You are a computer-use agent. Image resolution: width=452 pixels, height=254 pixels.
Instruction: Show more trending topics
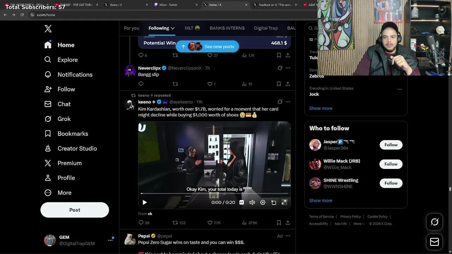tap(321, 108)
